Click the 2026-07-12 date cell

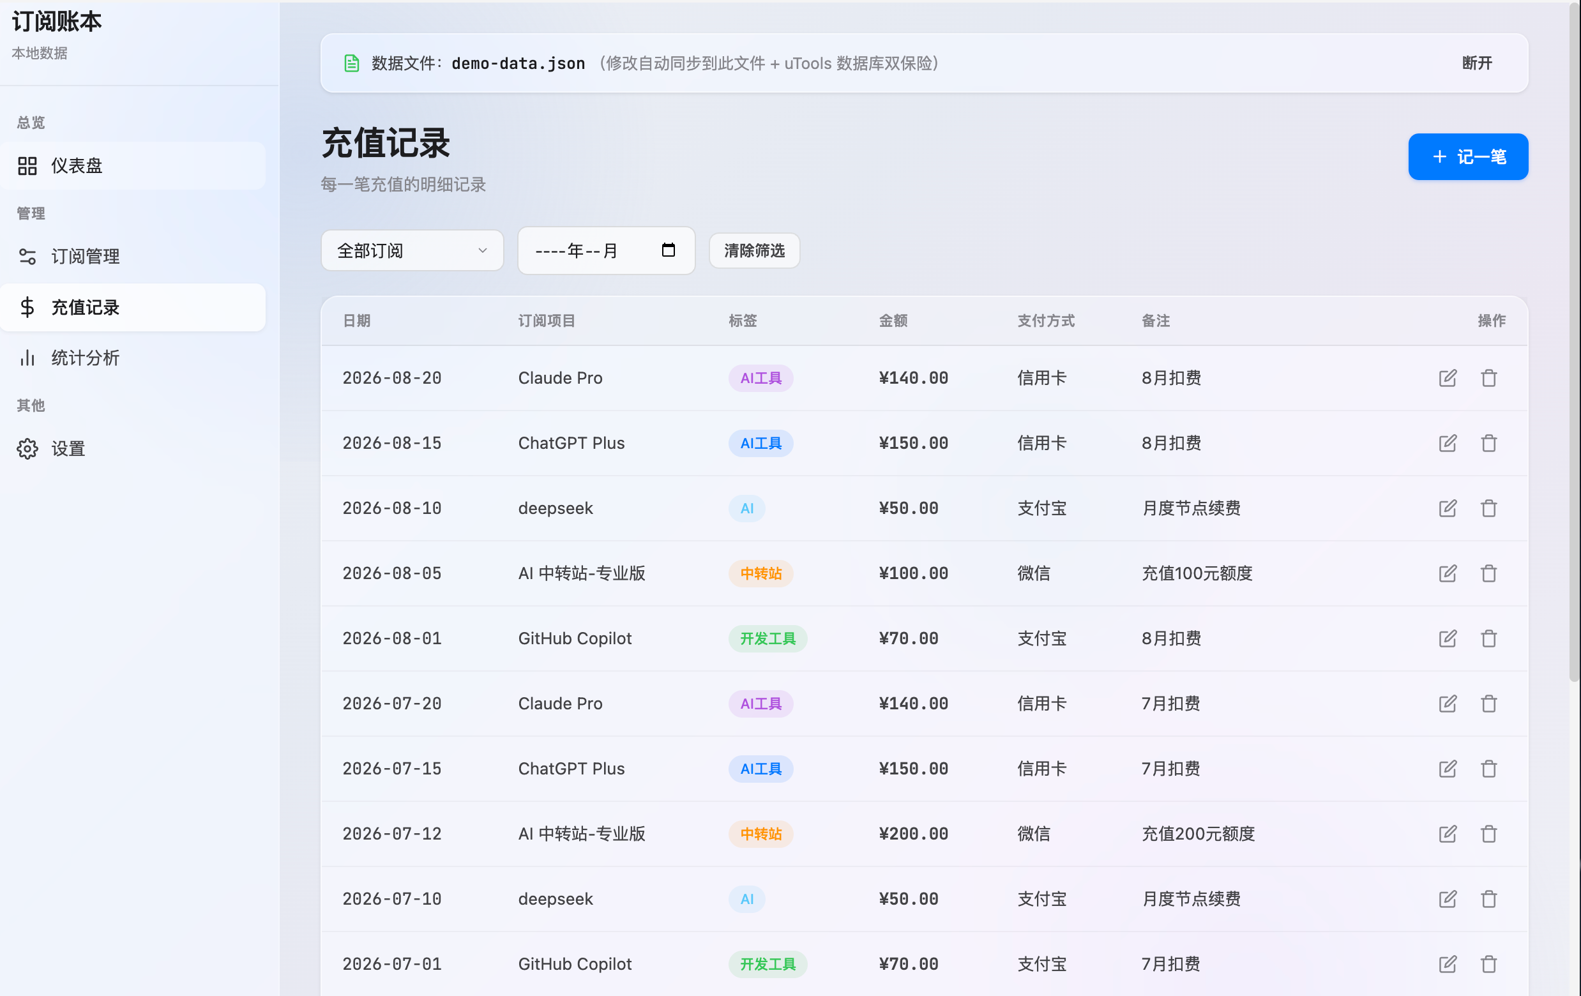click(x=392, y=834)
